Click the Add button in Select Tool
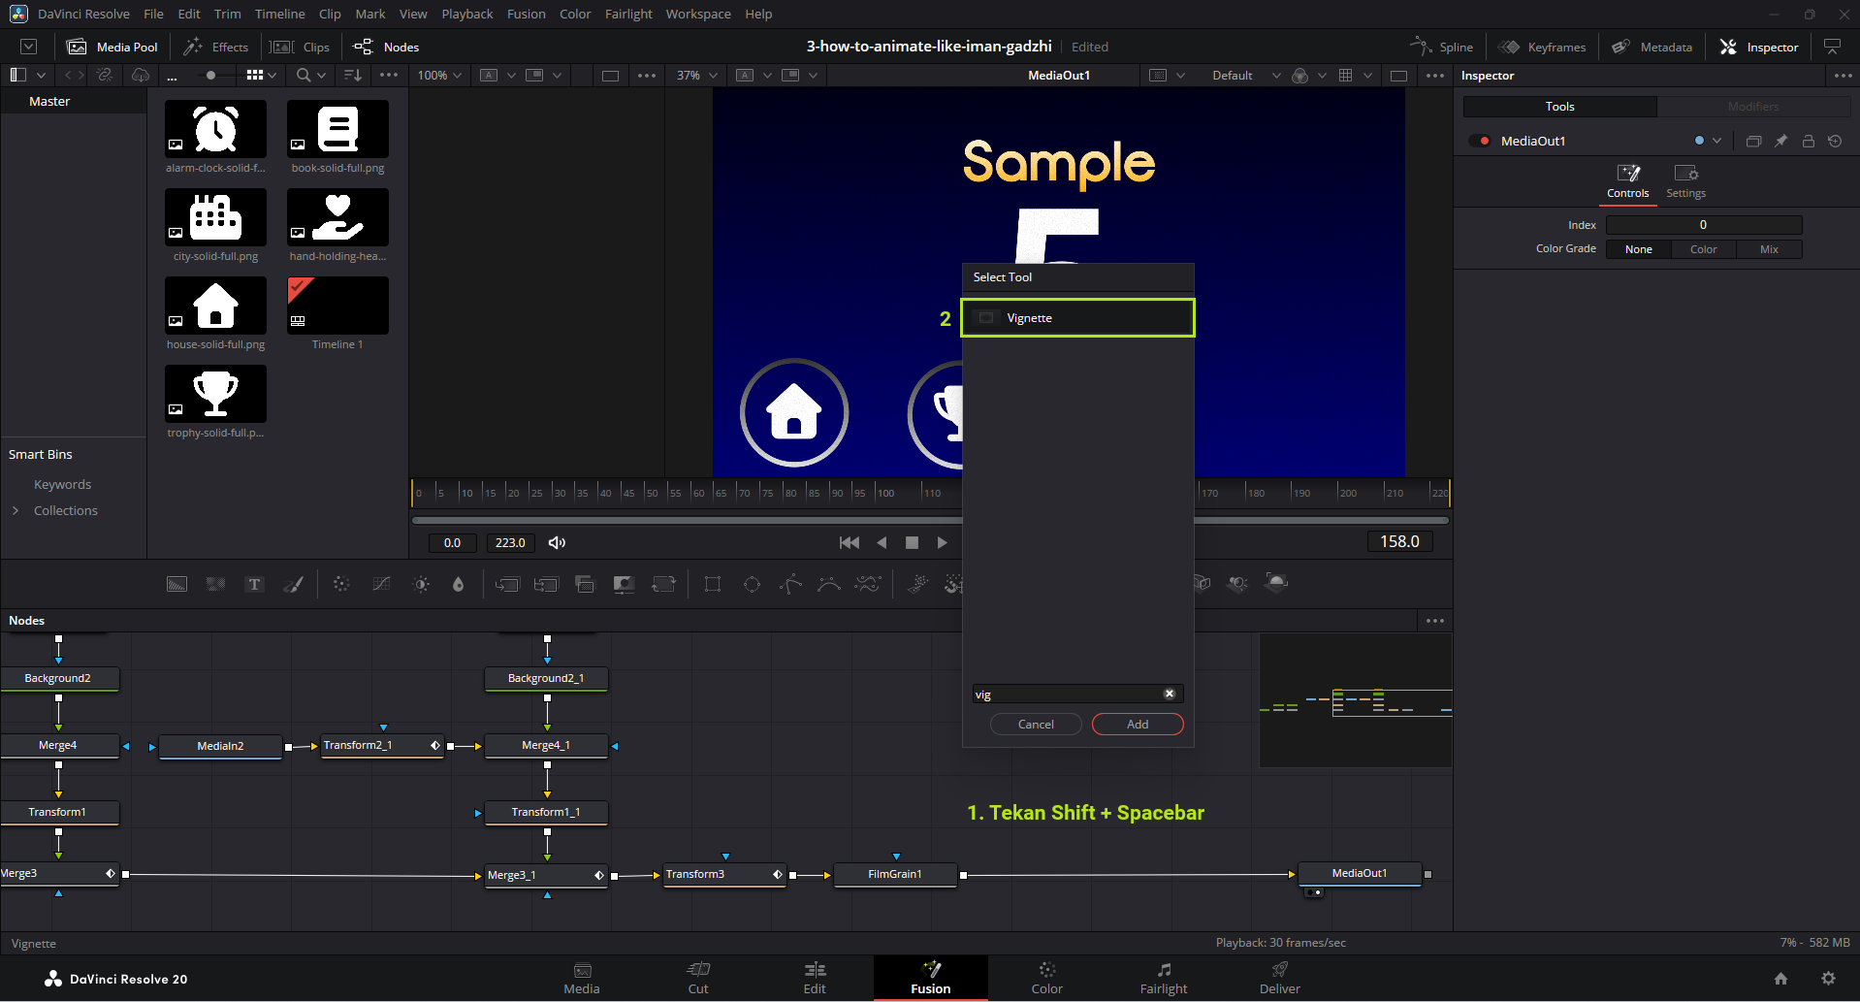Image resolution: width=1860 pixels, height=1002 pixels. 1137,725
